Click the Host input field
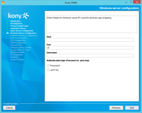Screen dimensions: 142x113 90,40
